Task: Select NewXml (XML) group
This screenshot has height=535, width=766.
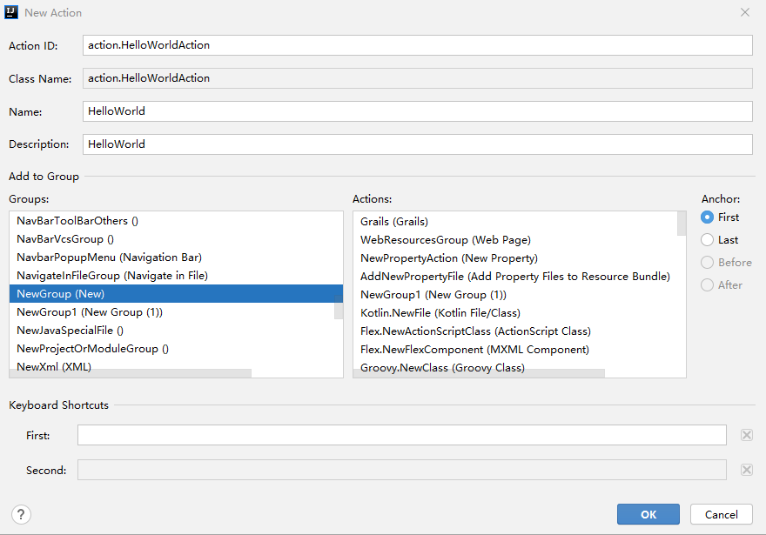Action: 176,366
